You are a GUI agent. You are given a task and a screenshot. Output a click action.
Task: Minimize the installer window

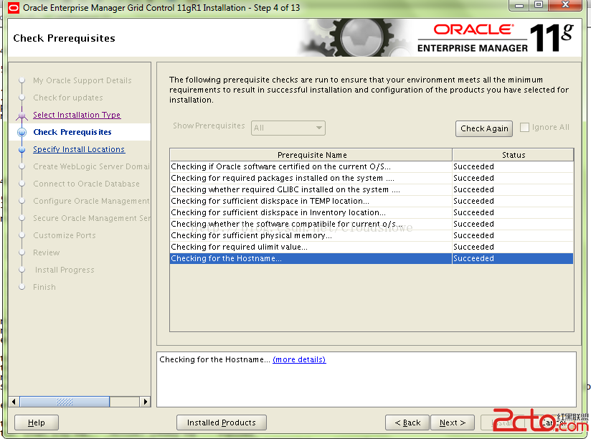[519, 5]
